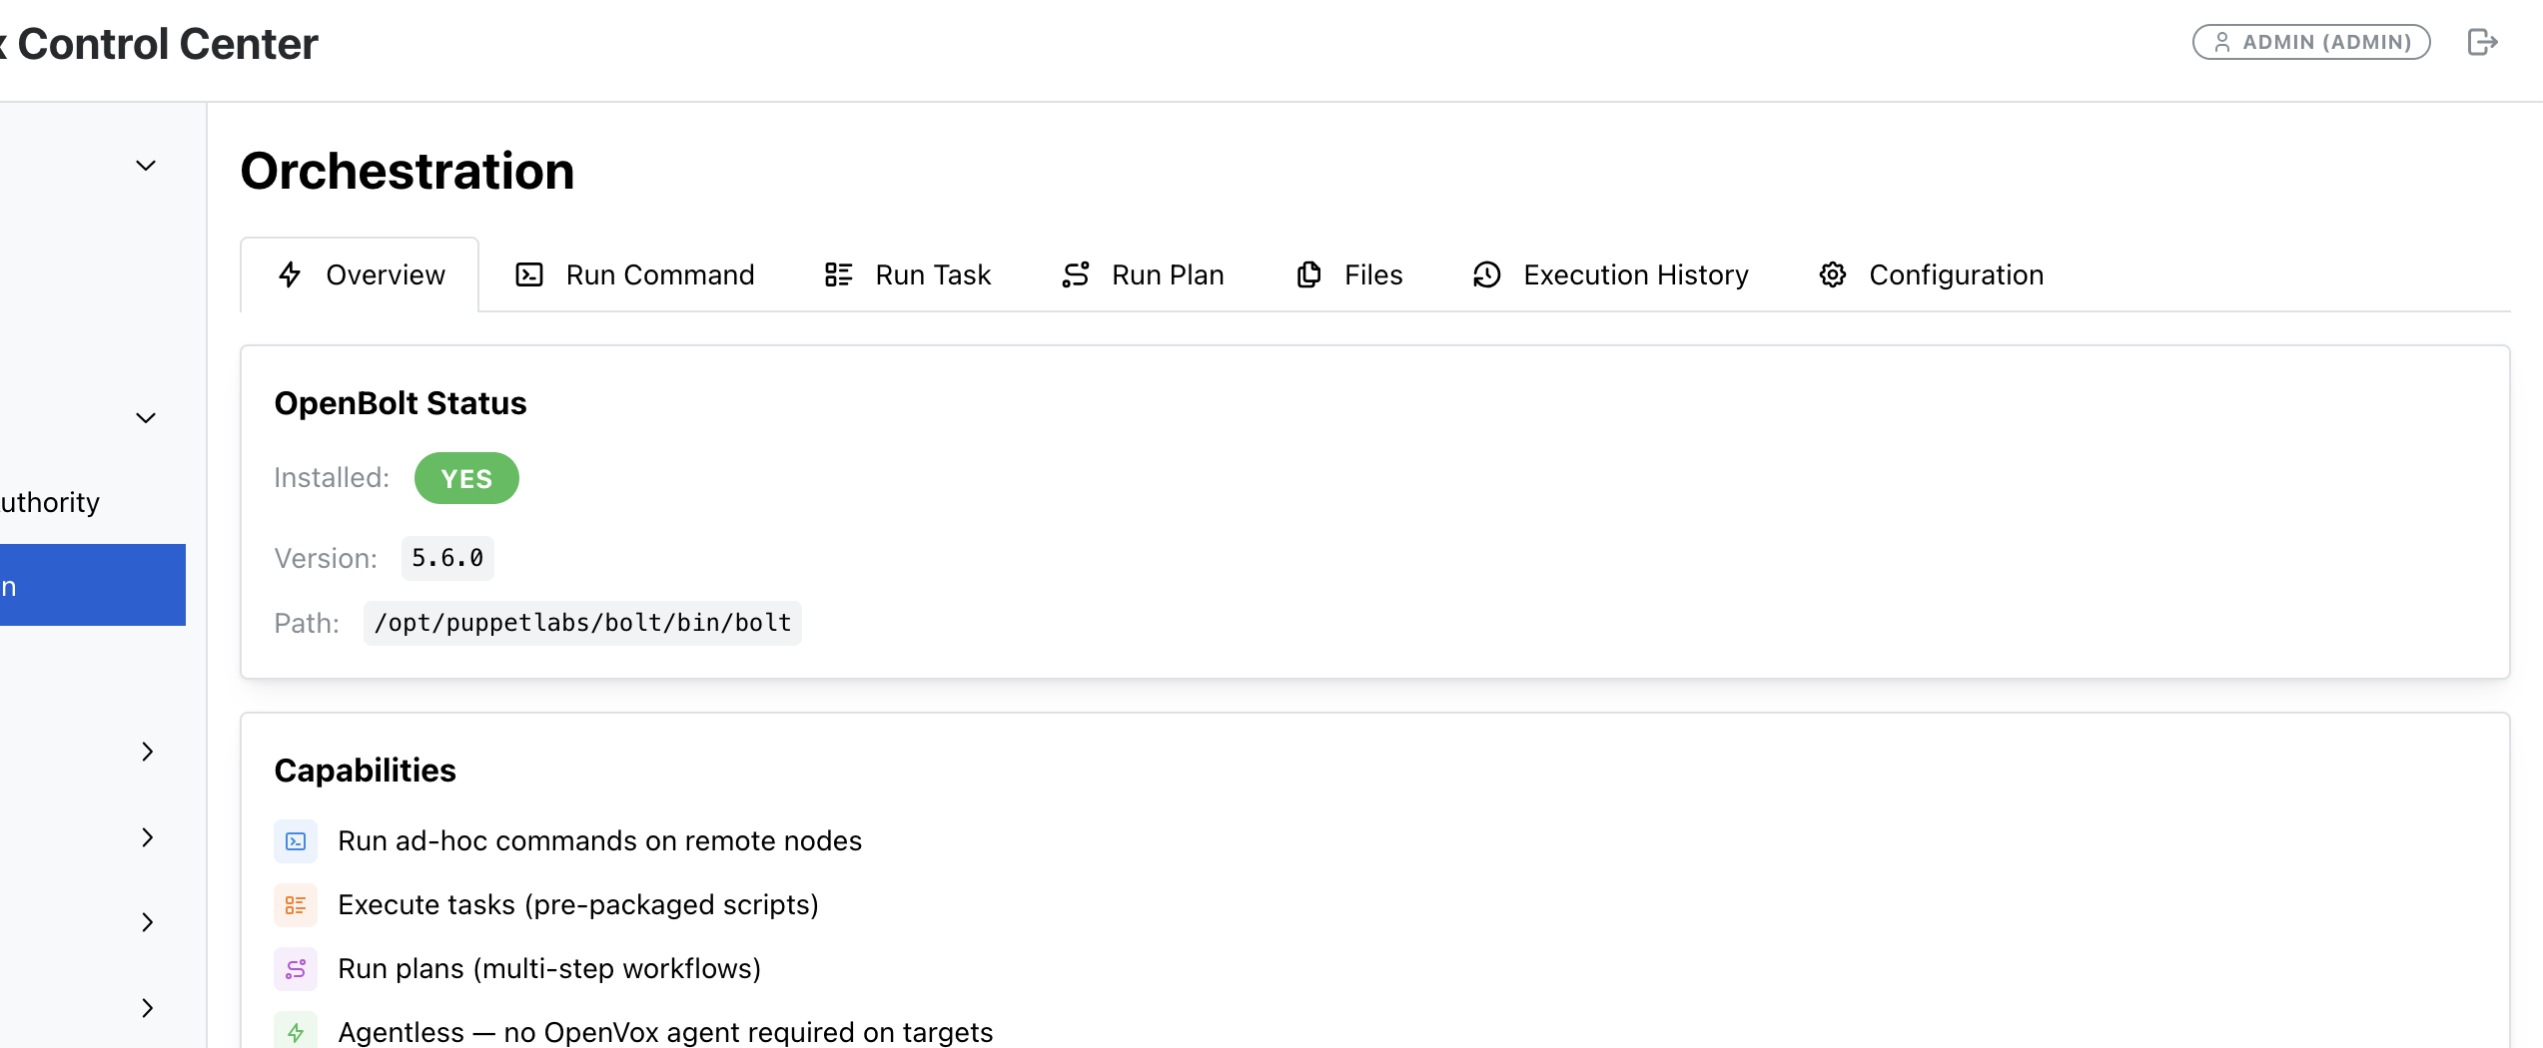Click the workflow icon on the Run Plan tab

click(1076, 274)
